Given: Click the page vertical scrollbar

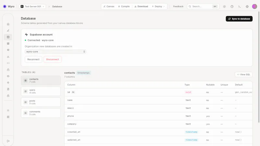Looking at the screenshot, I should (x=259, y=67).
